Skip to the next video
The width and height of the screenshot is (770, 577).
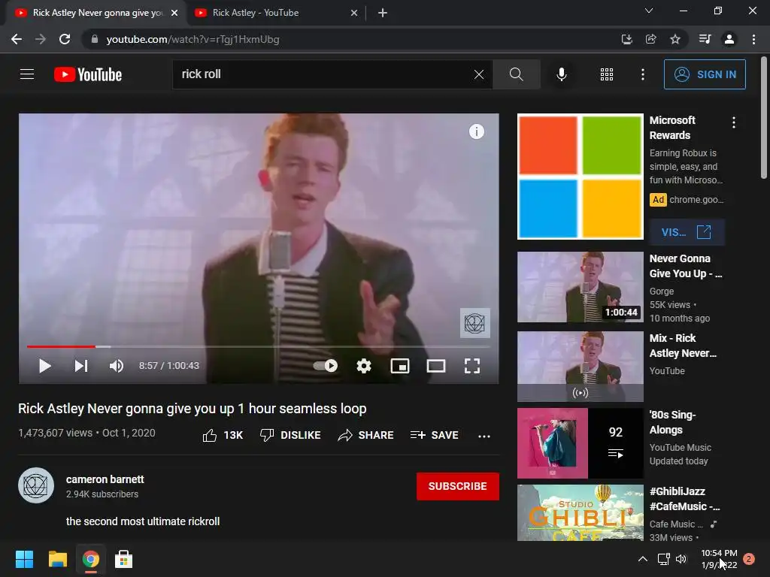click(x=81, y=366)
